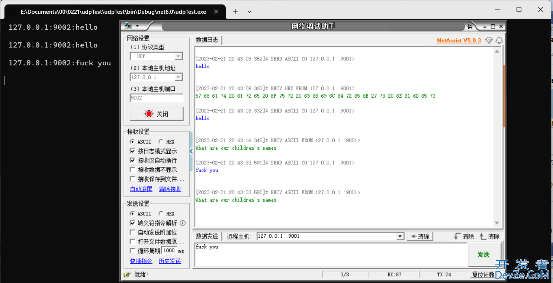
Task: Click the red light 关闭 connection button
Action: 157,114
